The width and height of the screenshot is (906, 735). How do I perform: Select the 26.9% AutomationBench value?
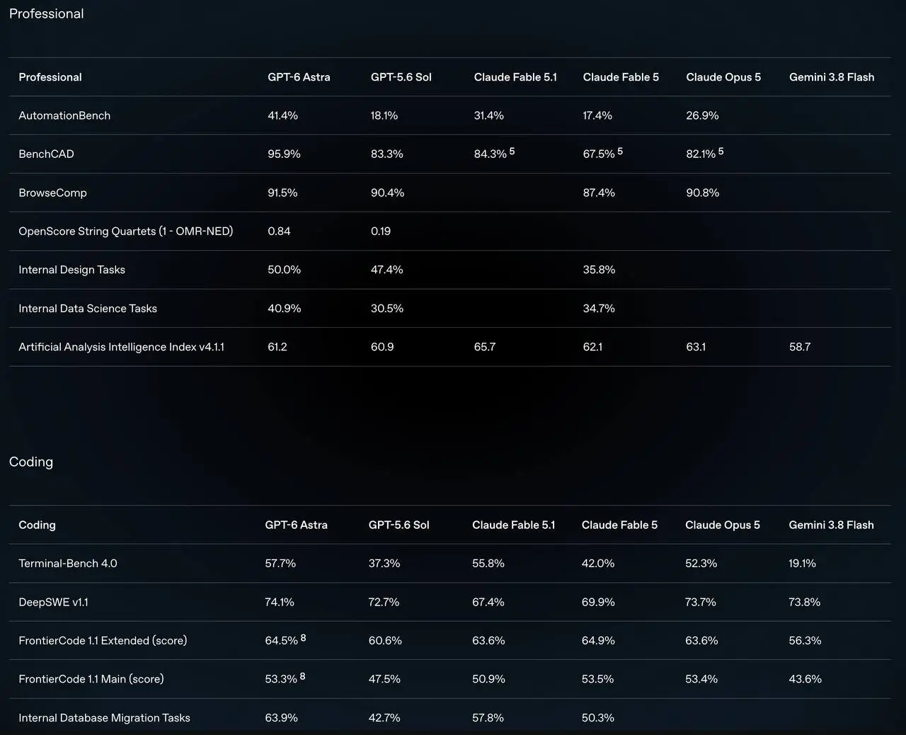click(x=702, y=115)
